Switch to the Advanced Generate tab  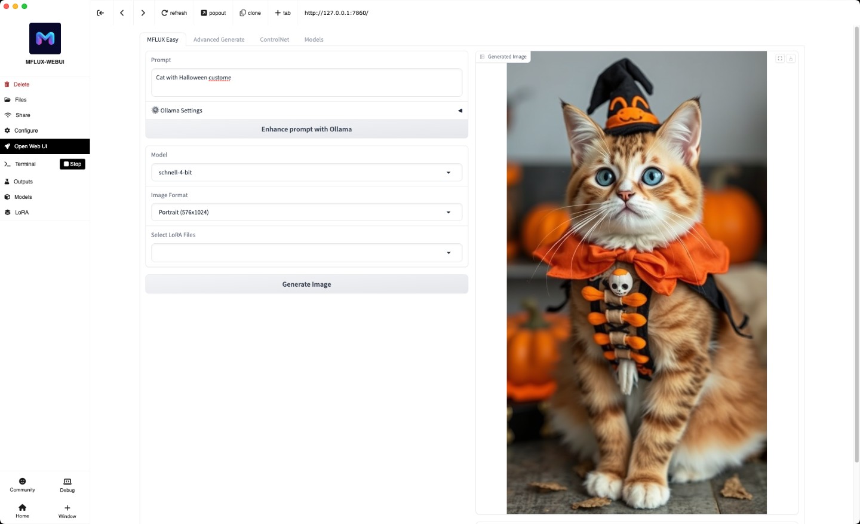coord(219,39)
